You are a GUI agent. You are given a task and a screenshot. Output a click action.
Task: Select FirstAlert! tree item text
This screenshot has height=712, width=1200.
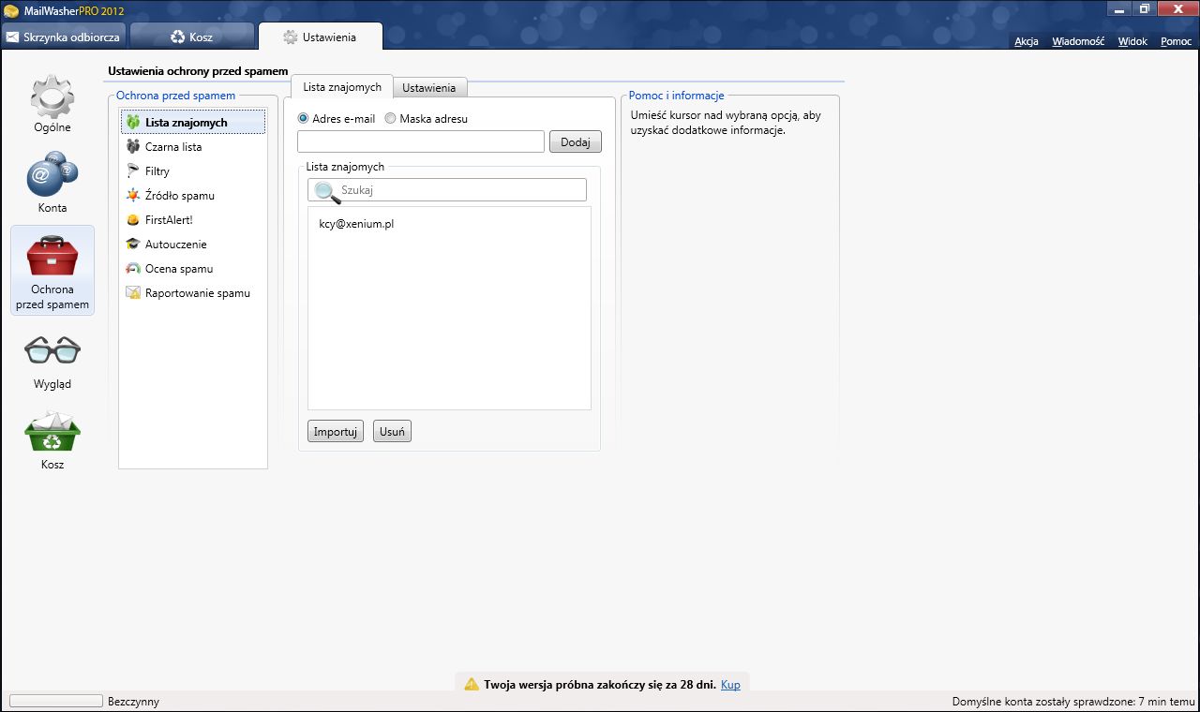tap(169, 220)
